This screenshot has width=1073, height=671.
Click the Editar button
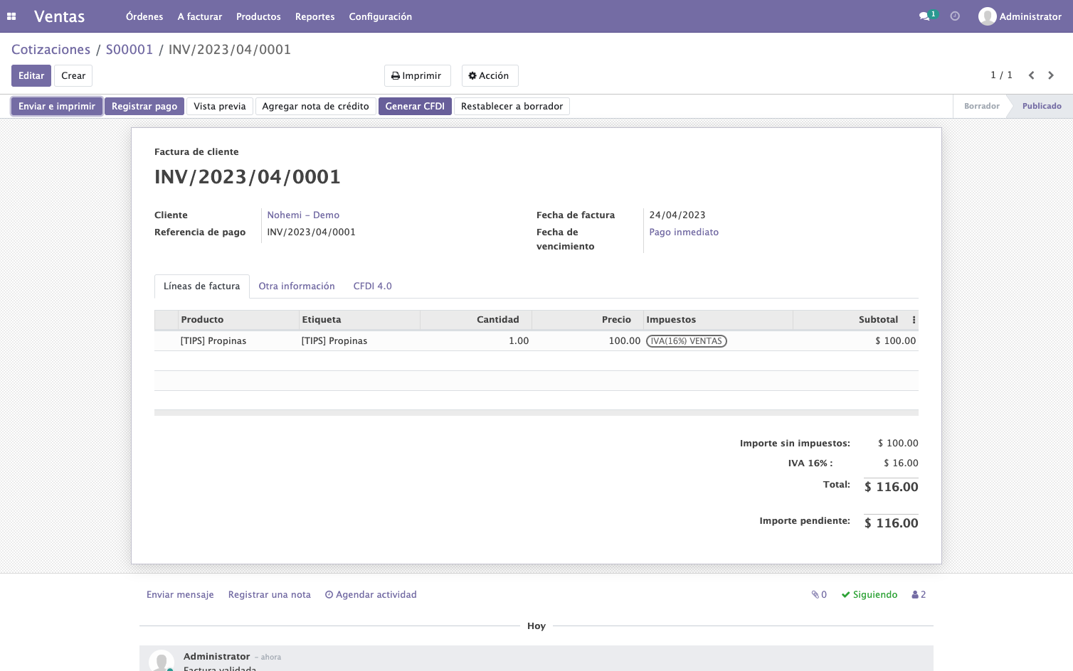coord(31,76)
